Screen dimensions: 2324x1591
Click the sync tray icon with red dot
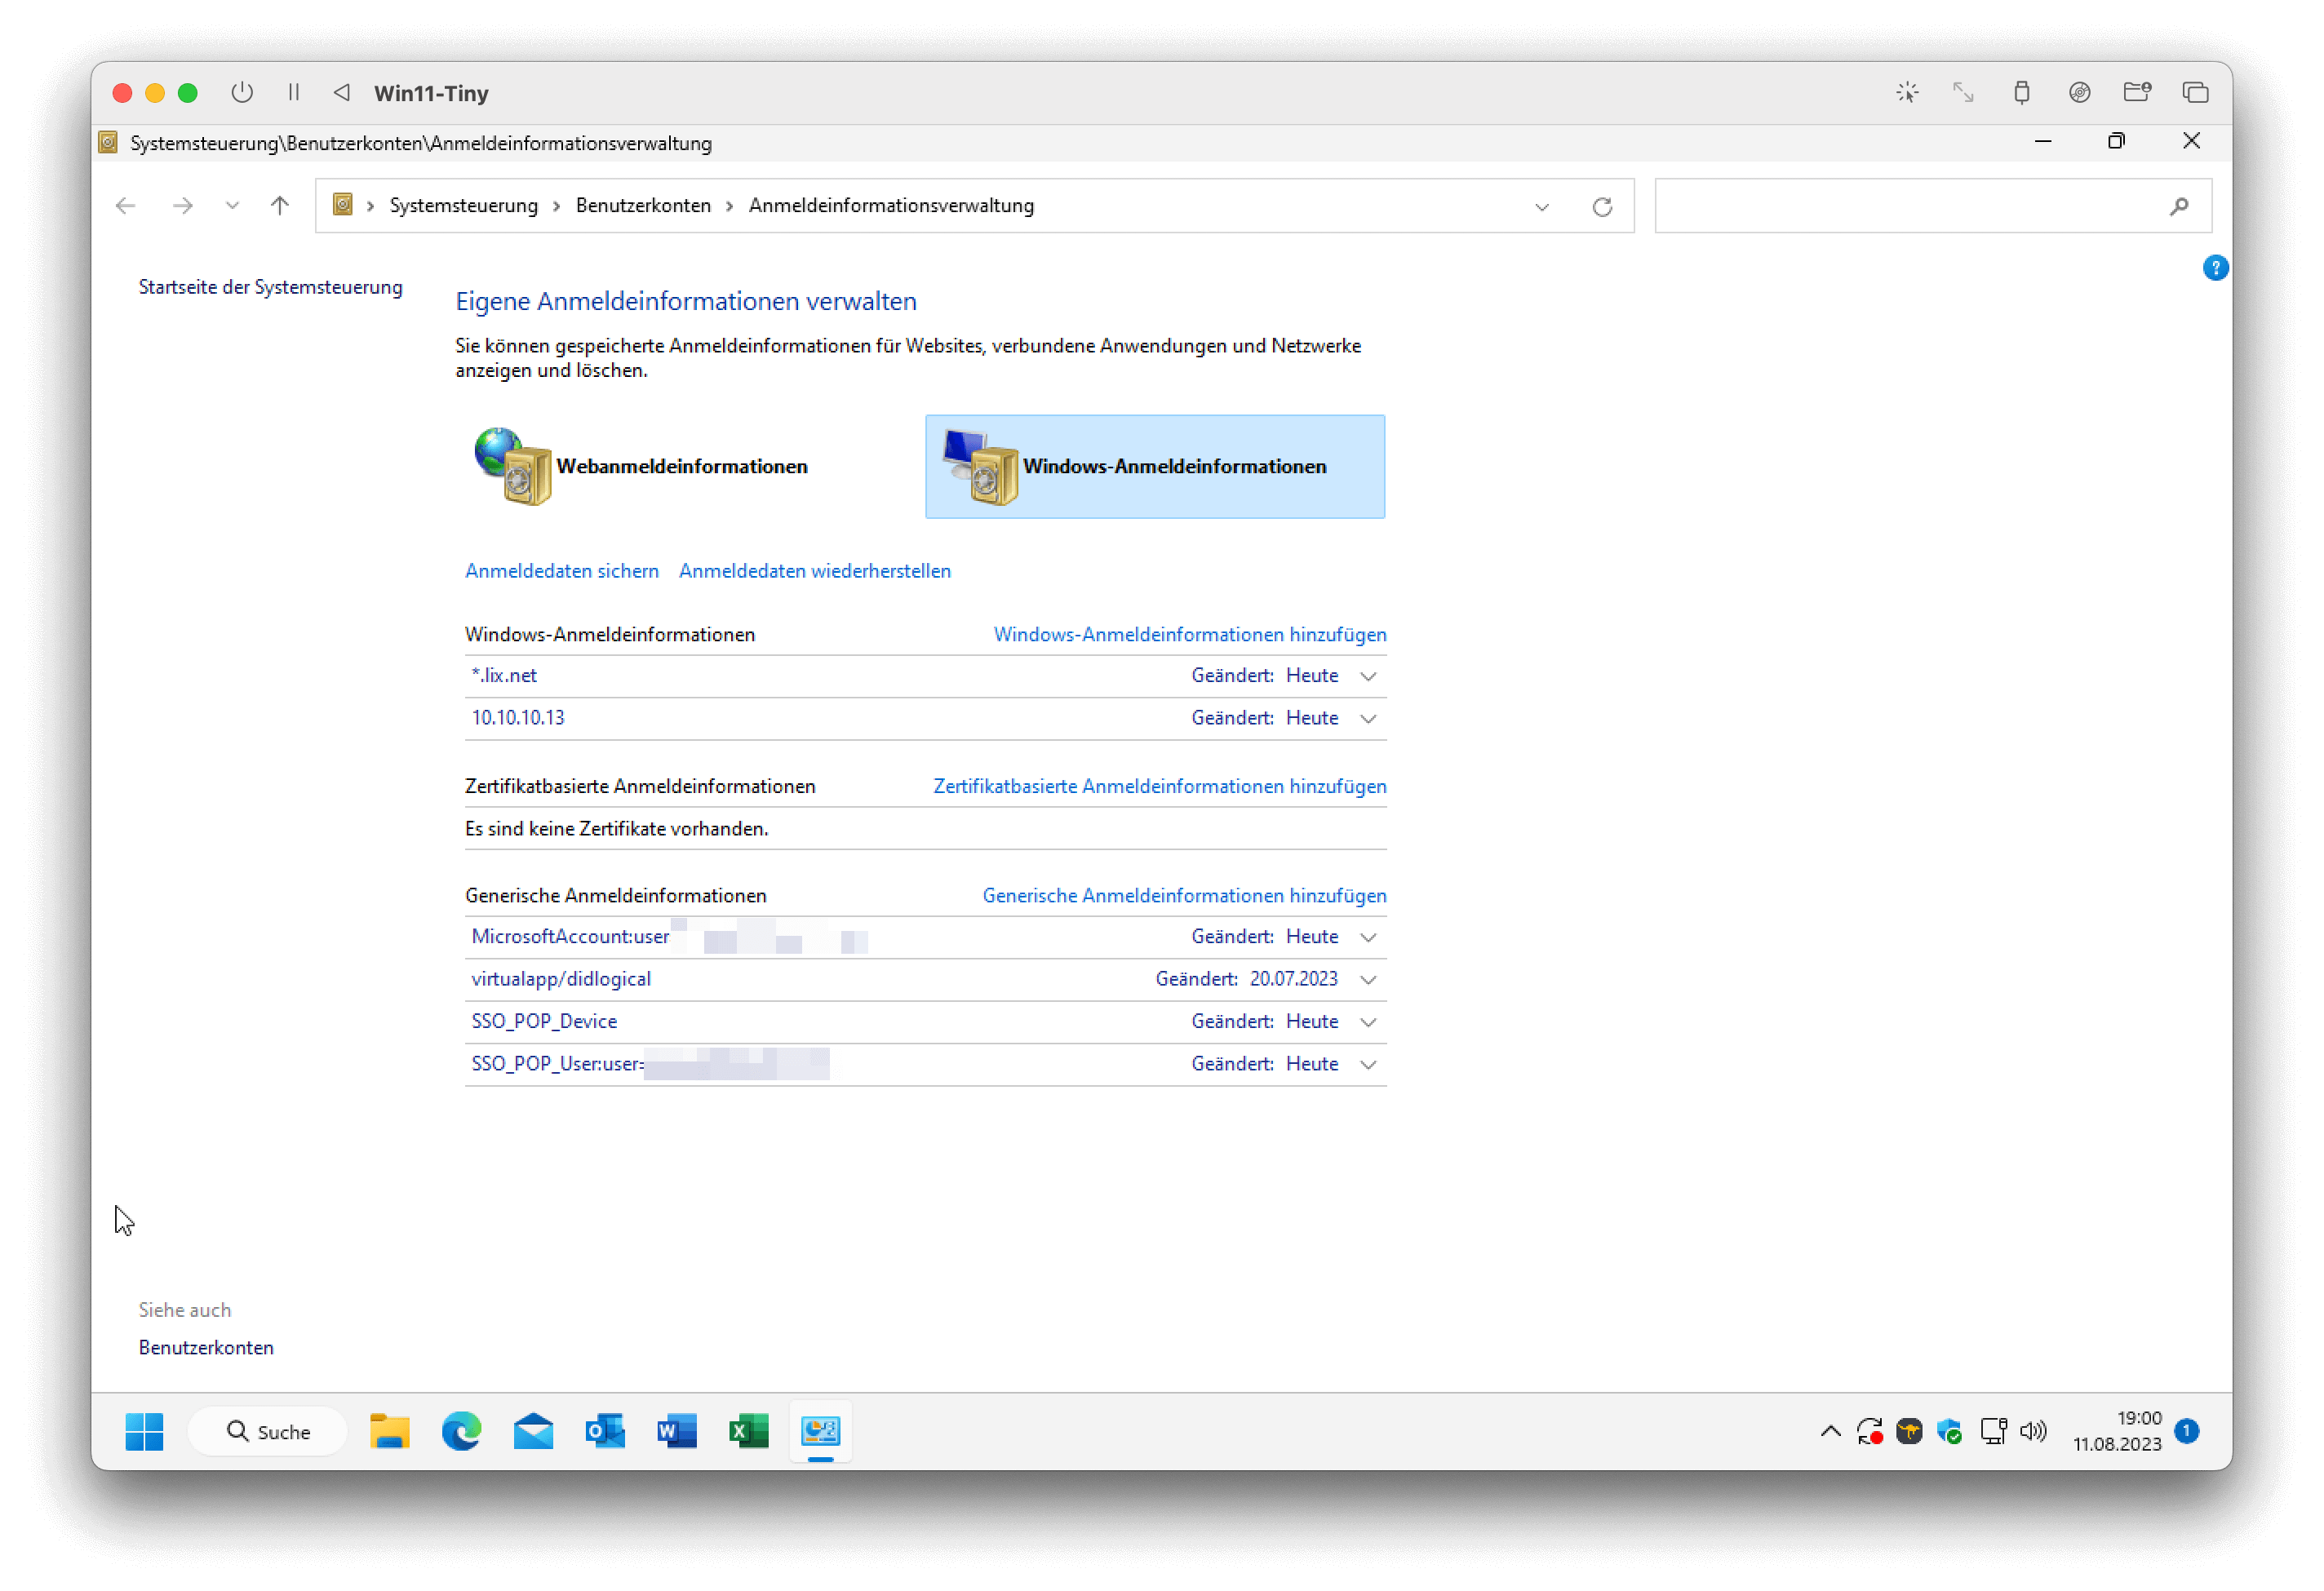1870,1431
